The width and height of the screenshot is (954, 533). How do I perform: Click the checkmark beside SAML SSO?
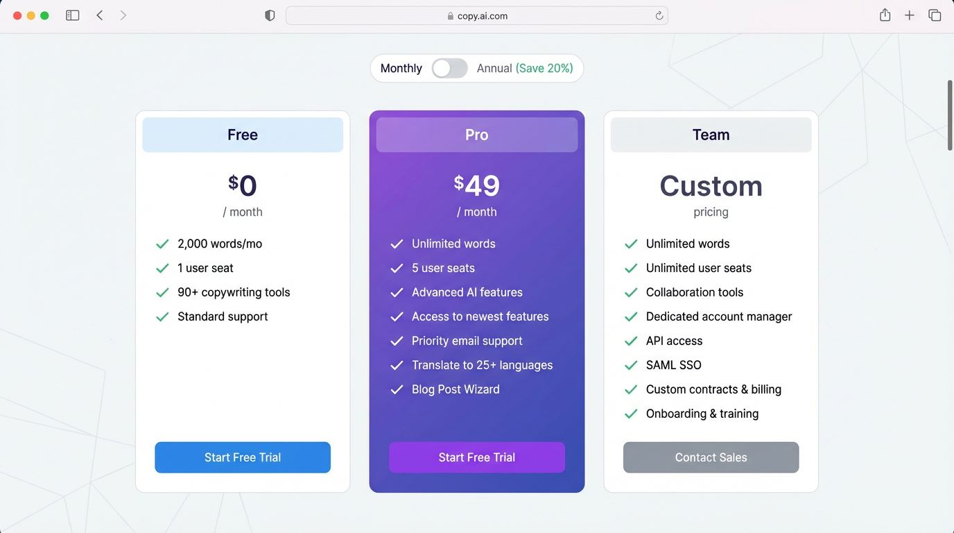pos(631,365)
